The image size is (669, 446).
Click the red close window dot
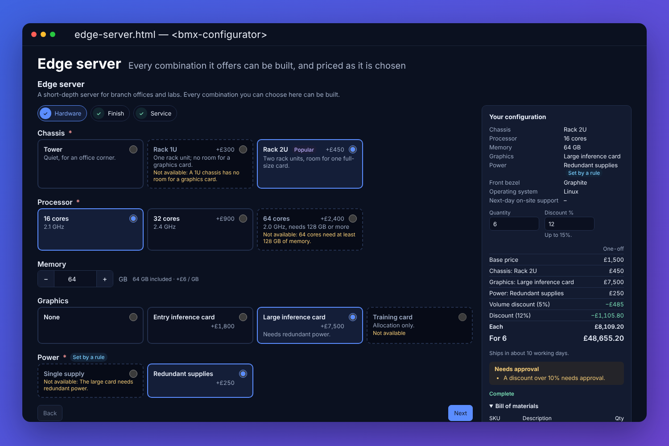tap(34, 34)
